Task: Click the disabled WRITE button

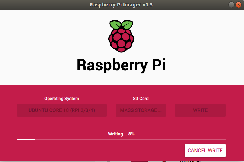Action: click(200, 110)
